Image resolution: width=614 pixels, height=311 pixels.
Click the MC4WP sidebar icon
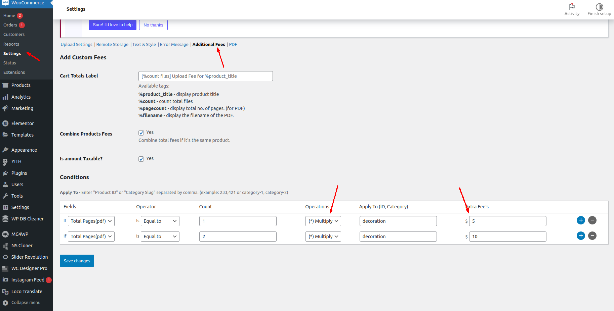pyautogui.click(x=5, y=234)
